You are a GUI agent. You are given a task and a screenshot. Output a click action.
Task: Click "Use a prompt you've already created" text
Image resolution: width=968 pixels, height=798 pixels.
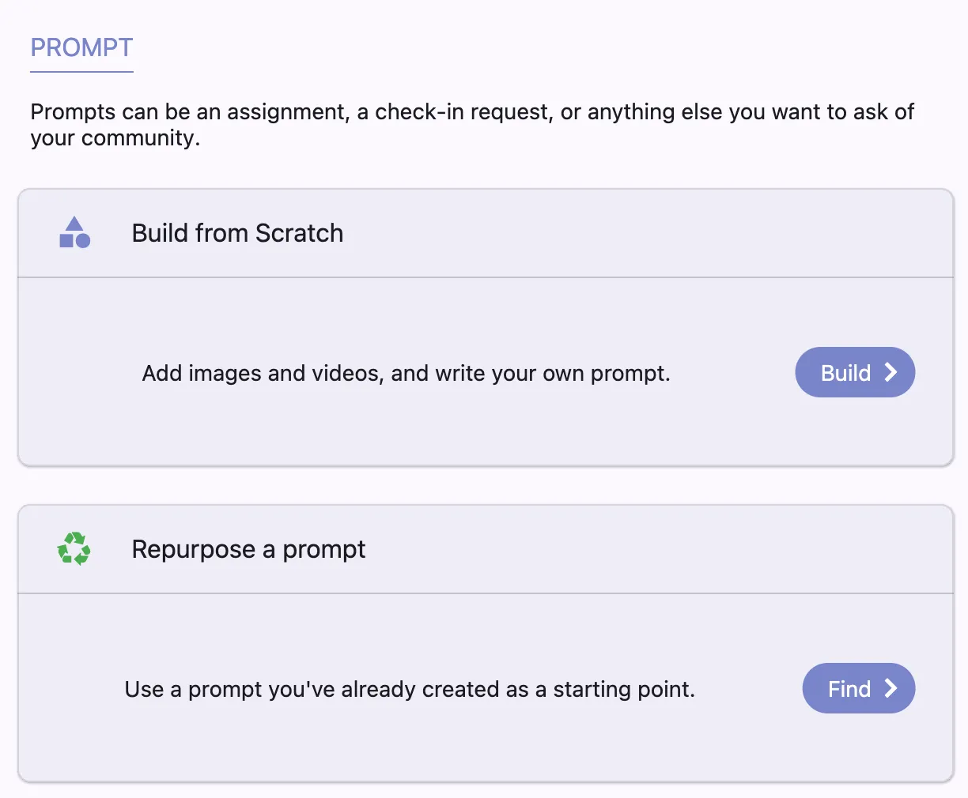[410, 689]
